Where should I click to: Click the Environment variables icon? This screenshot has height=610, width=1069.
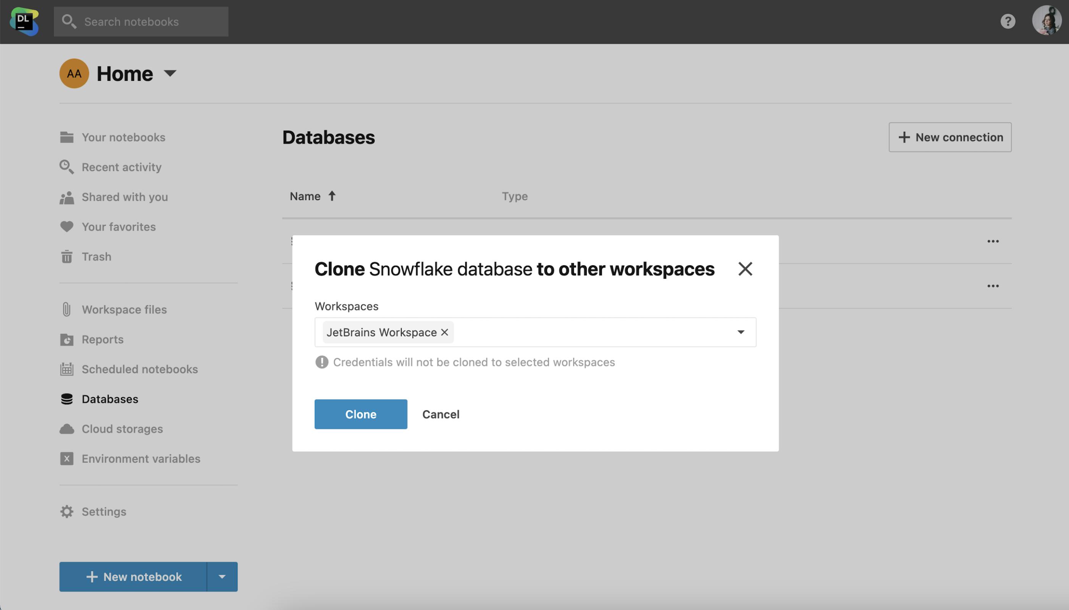coord(66,459)
